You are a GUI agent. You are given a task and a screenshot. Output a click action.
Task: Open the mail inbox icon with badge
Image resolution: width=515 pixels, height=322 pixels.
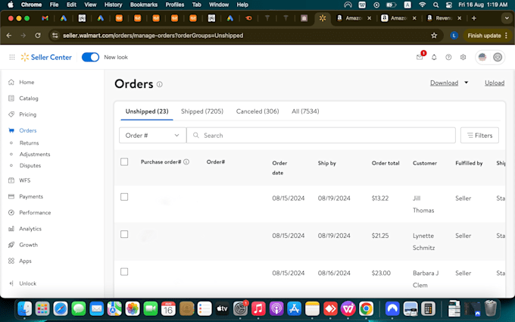[420, 57]
